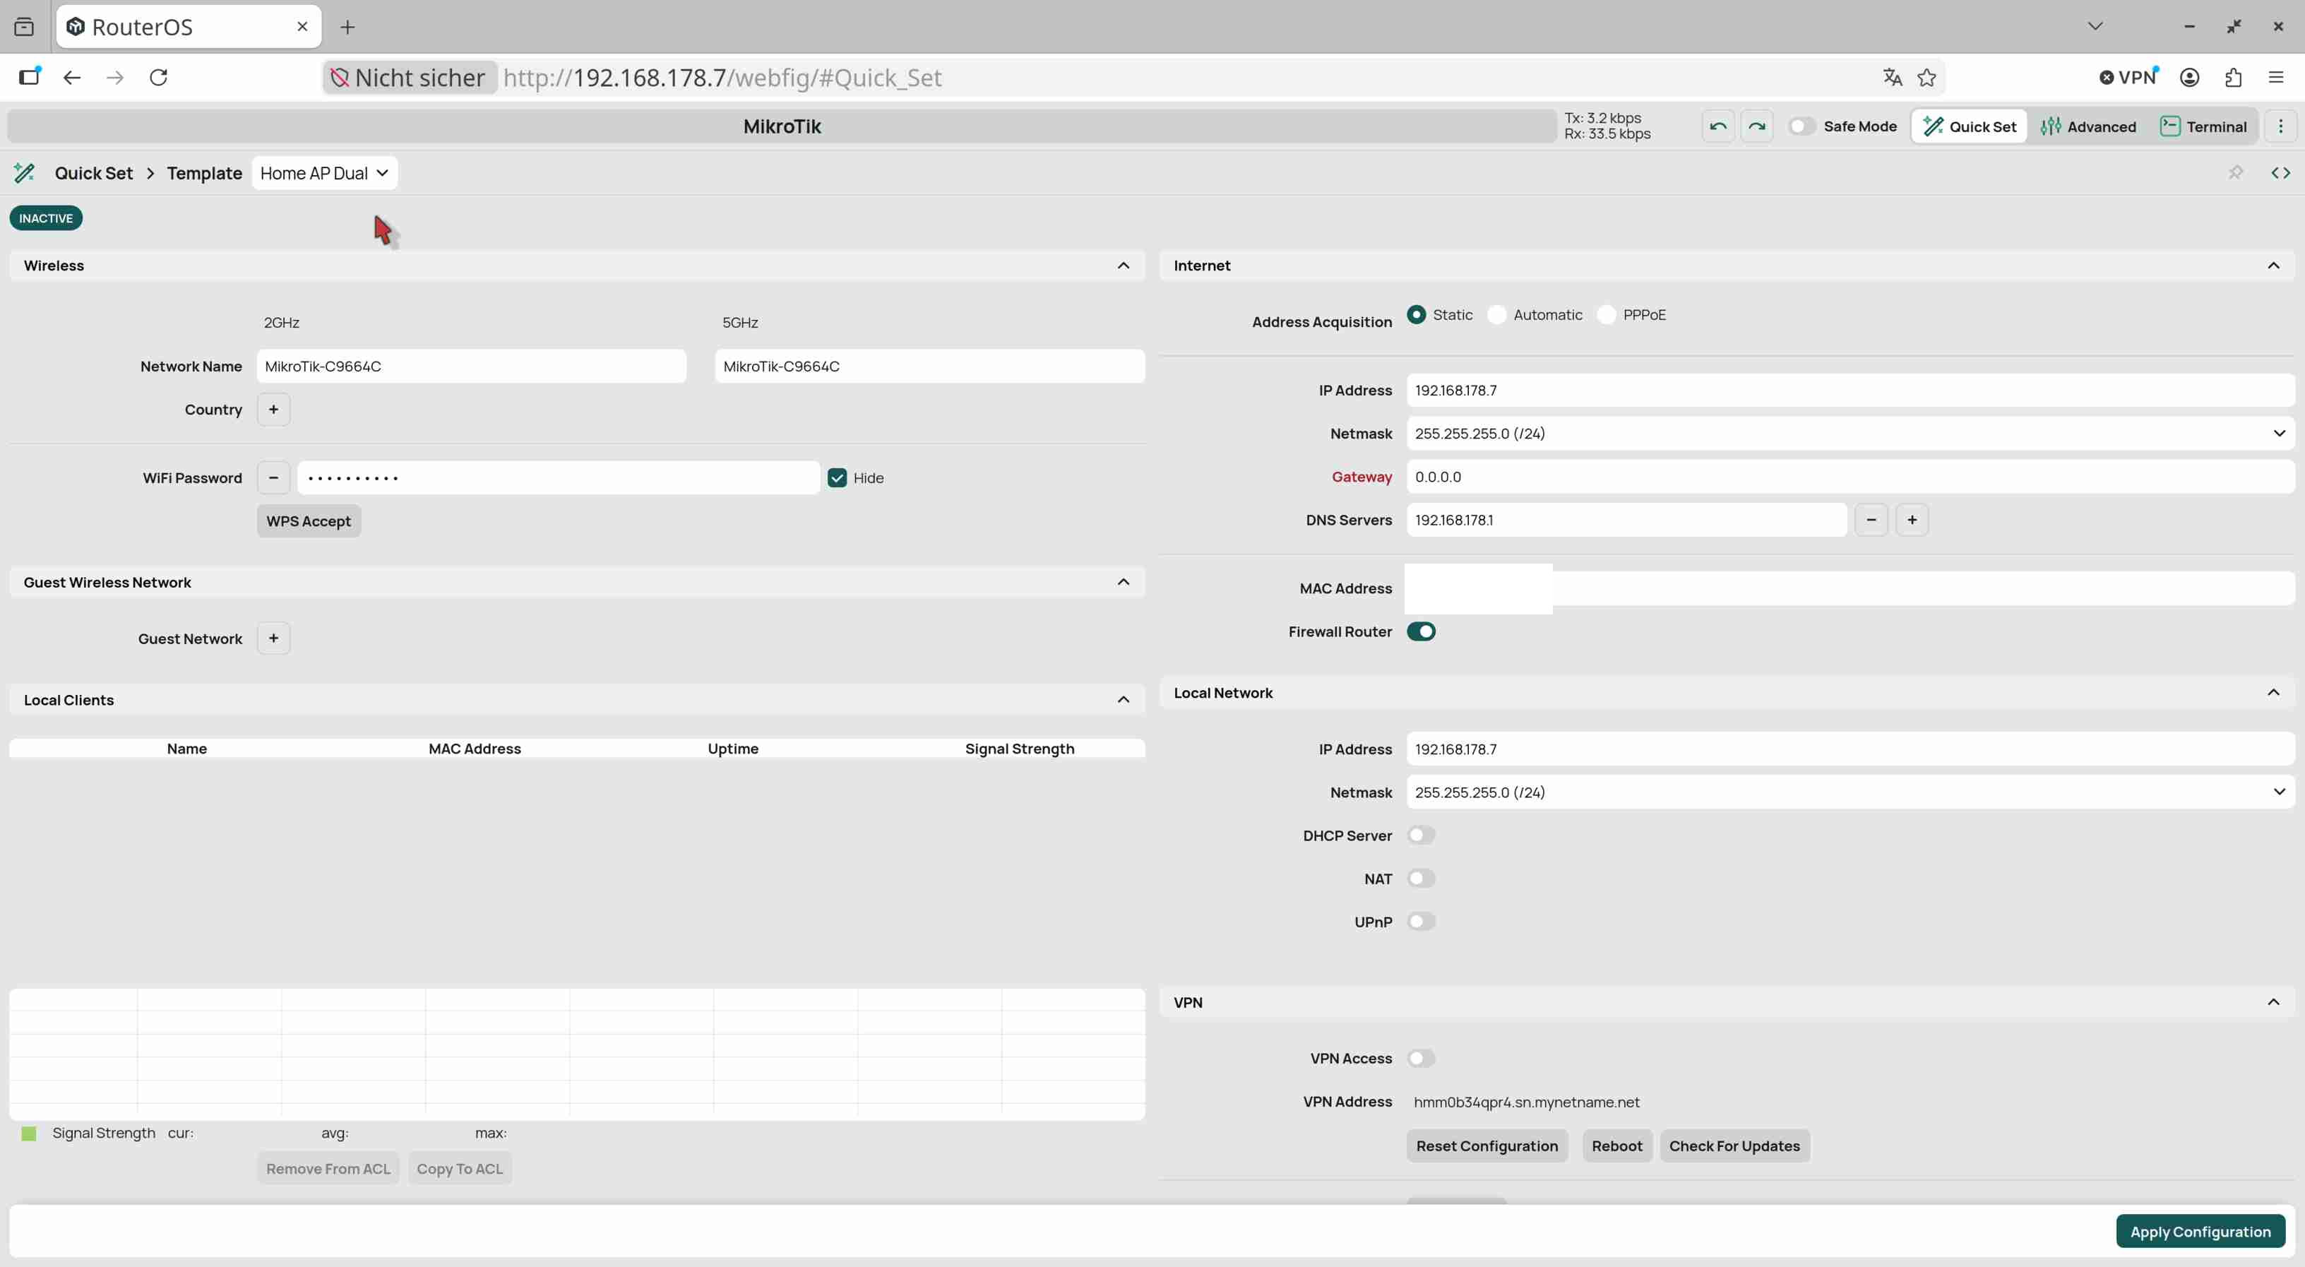Go back with browser back arrow

[x=73, y=77]
